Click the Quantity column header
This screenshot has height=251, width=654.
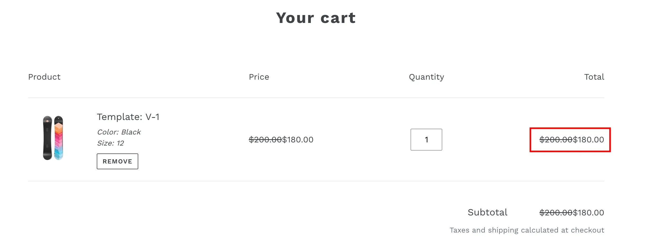426,77
